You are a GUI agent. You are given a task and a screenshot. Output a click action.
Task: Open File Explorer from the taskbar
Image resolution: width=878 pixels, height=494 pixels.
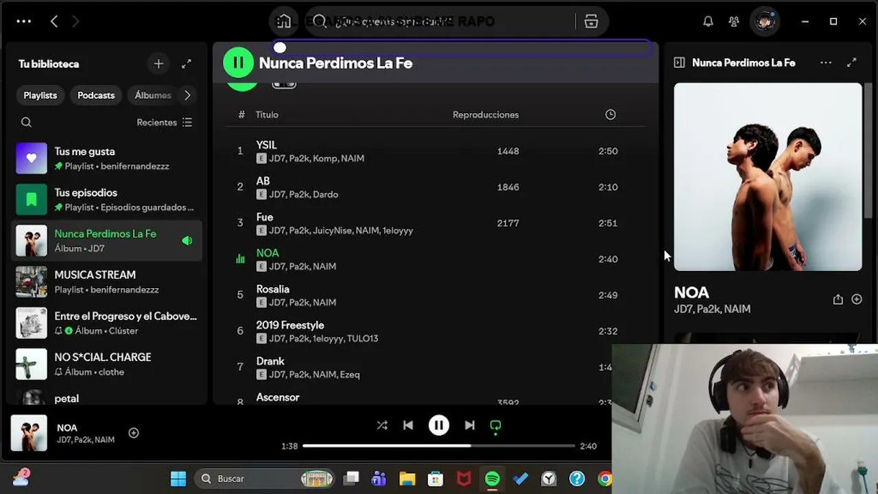click(x=407, y=479)
